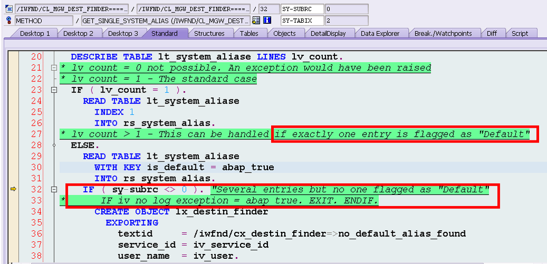The width and height of the screenshot is (547, 264).
Task: Click the program source icon beside first field
Action: [x=9, y=9]
